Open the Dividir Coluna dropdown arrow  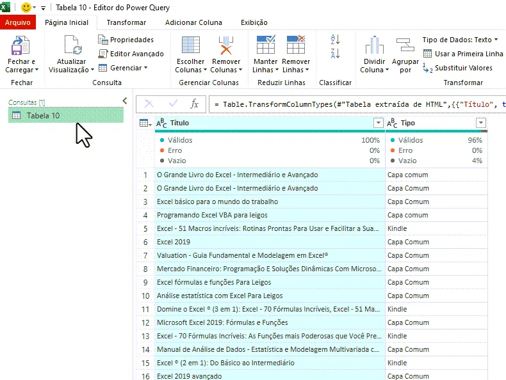pyautogui.click(x=387, y=70)
